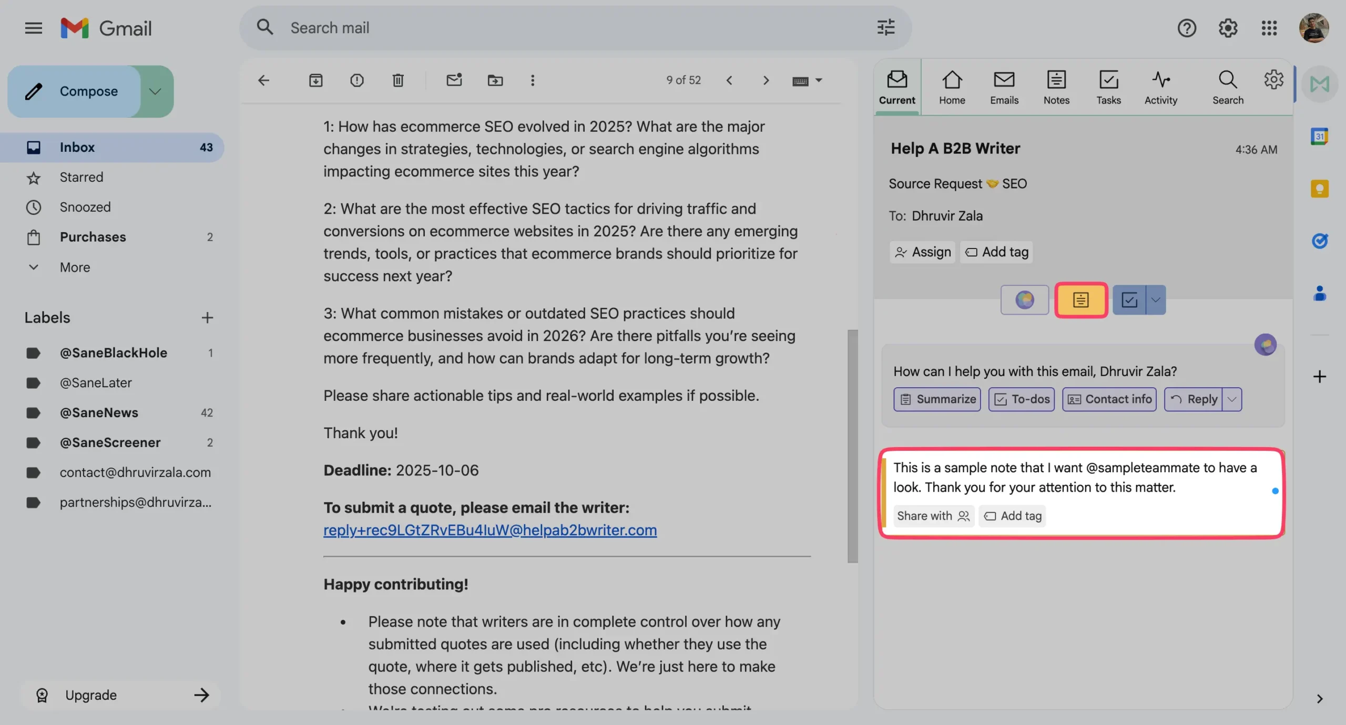This screenshot has width=1346, height=725.
Task: Switch to the Tasks tab
Action: (x=1108, y=87)
